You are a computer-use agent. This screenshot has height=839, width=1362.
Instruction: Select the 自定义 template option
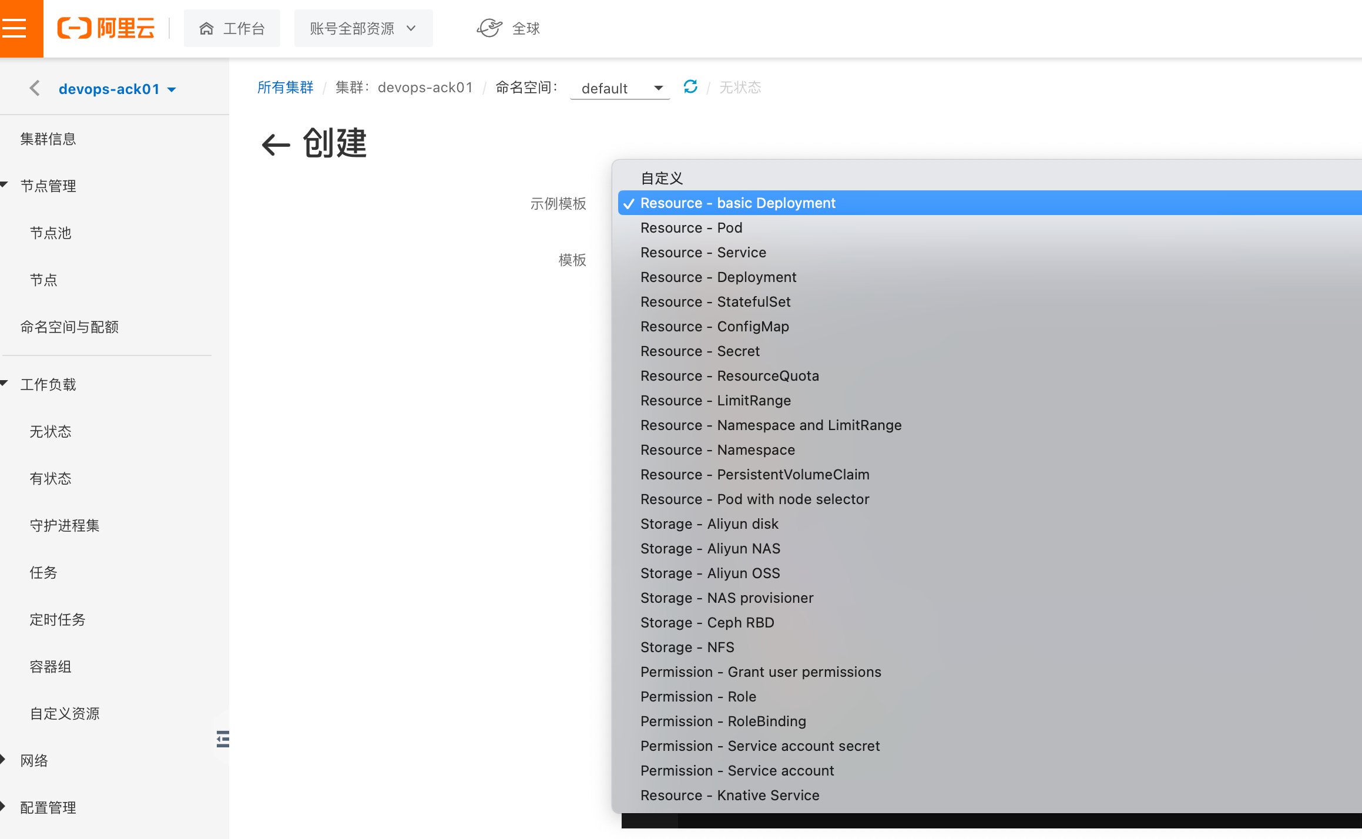(661, 178)
